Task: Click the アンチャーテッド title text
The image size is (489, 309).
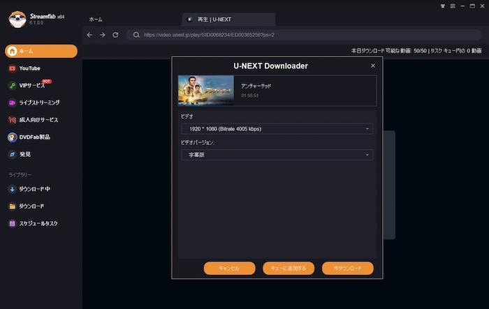Action: point(256,86)
